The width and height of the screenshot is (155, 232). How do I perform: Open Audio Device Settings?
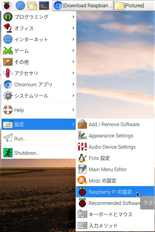(x=115, y=147)
